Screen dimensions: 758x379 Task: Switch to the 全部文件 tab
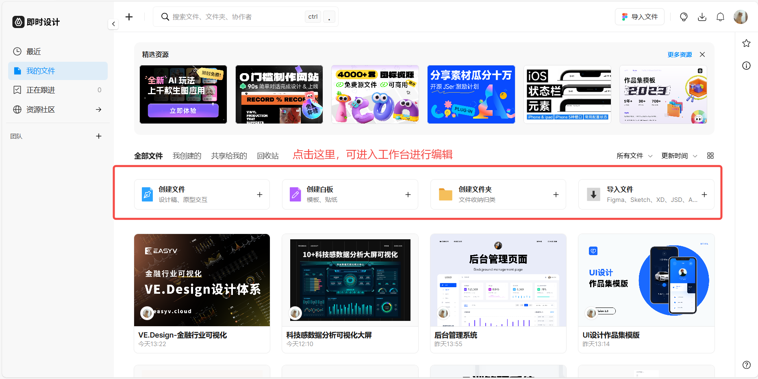tap(148, 156)
